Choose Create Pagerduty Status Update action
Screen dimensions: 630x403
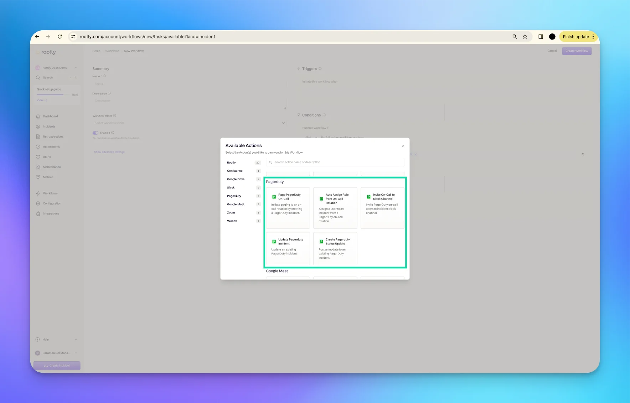[x=335, y=249]
